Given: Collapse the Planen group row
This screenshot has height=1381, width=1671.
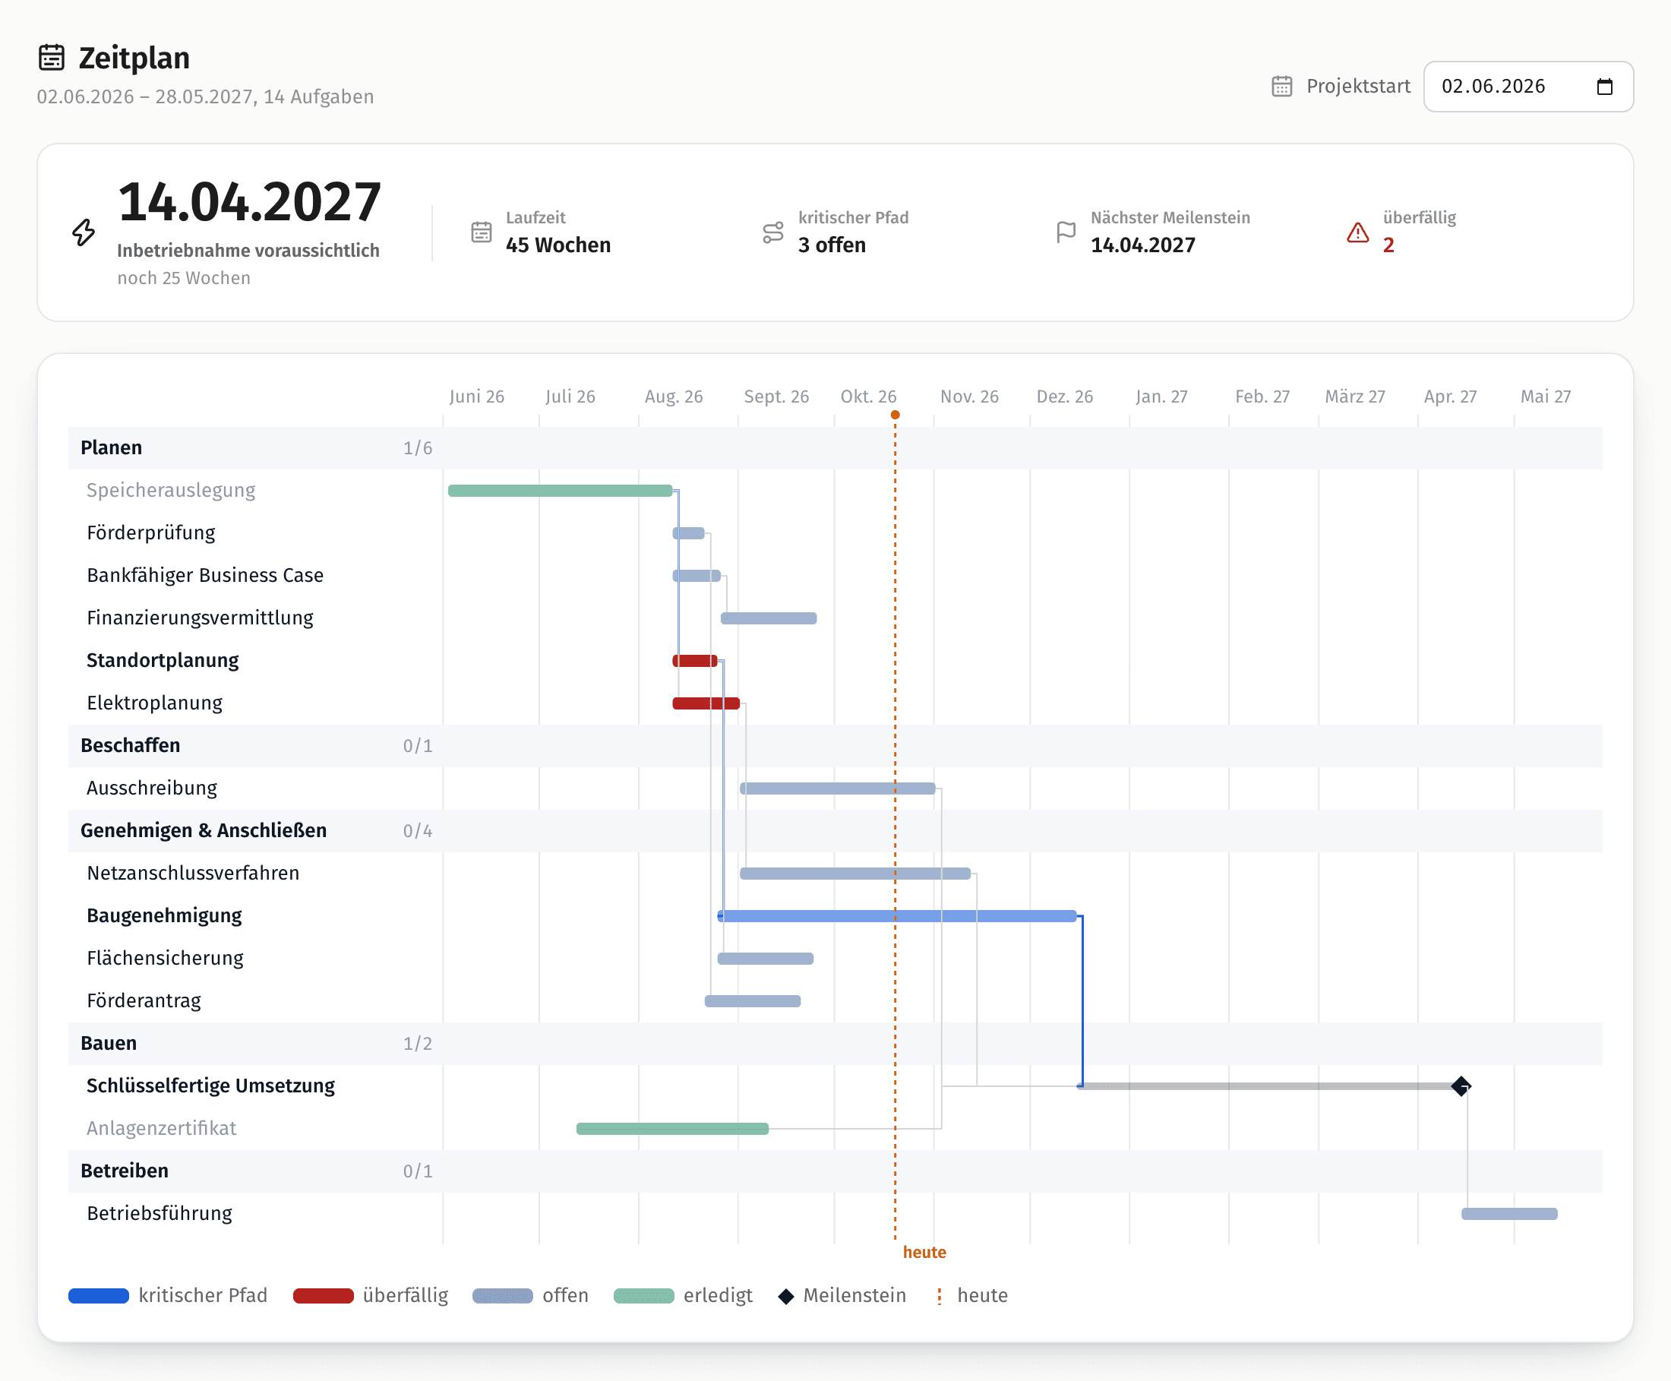Looking at the screenshot, I should tap(835, 448).
